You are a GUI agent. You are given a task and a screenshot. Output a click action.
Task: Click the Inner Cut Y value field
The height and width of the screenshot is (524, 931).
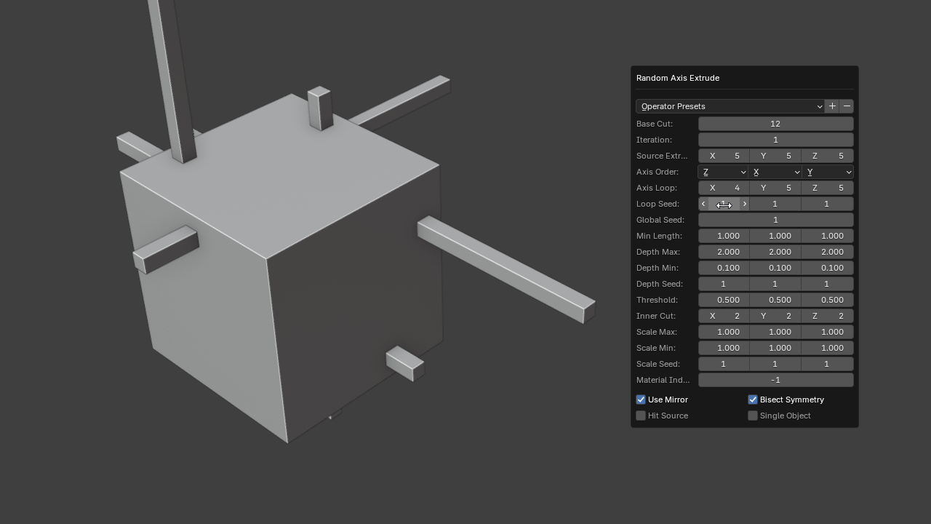tap(775, 316)
